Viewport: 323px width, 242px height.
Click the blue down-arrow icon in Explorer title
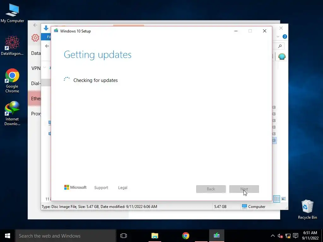click(46, 28)
